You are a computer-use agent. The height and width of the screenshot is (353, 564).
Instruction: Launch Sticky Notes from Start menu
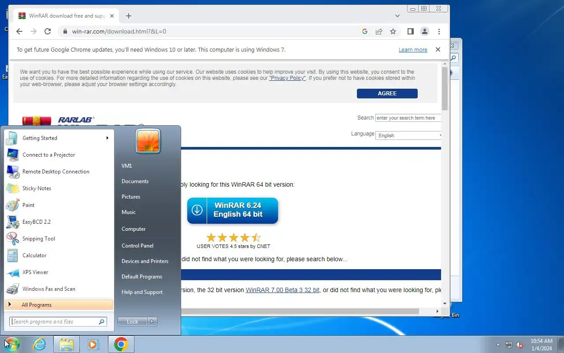tap(59, 188)
